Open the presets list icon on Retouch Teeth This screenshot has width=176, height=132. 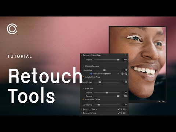click(124, 109)
